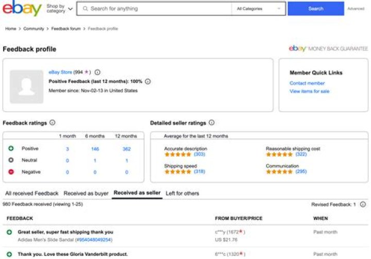Open the All Categories dropdown

(x=259, y=9)
